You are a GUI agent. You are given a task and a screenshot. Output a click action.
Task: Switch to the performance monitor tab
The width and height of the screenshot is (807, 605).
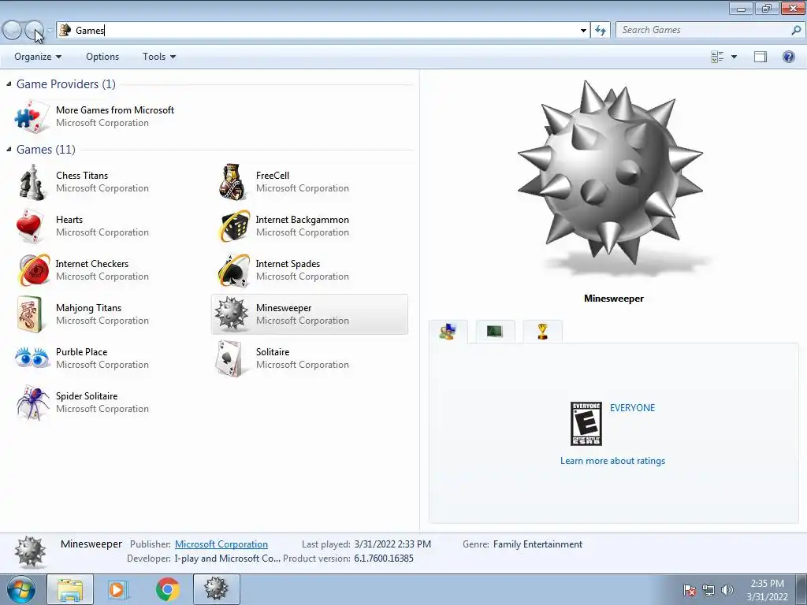(x=495, y=331)
